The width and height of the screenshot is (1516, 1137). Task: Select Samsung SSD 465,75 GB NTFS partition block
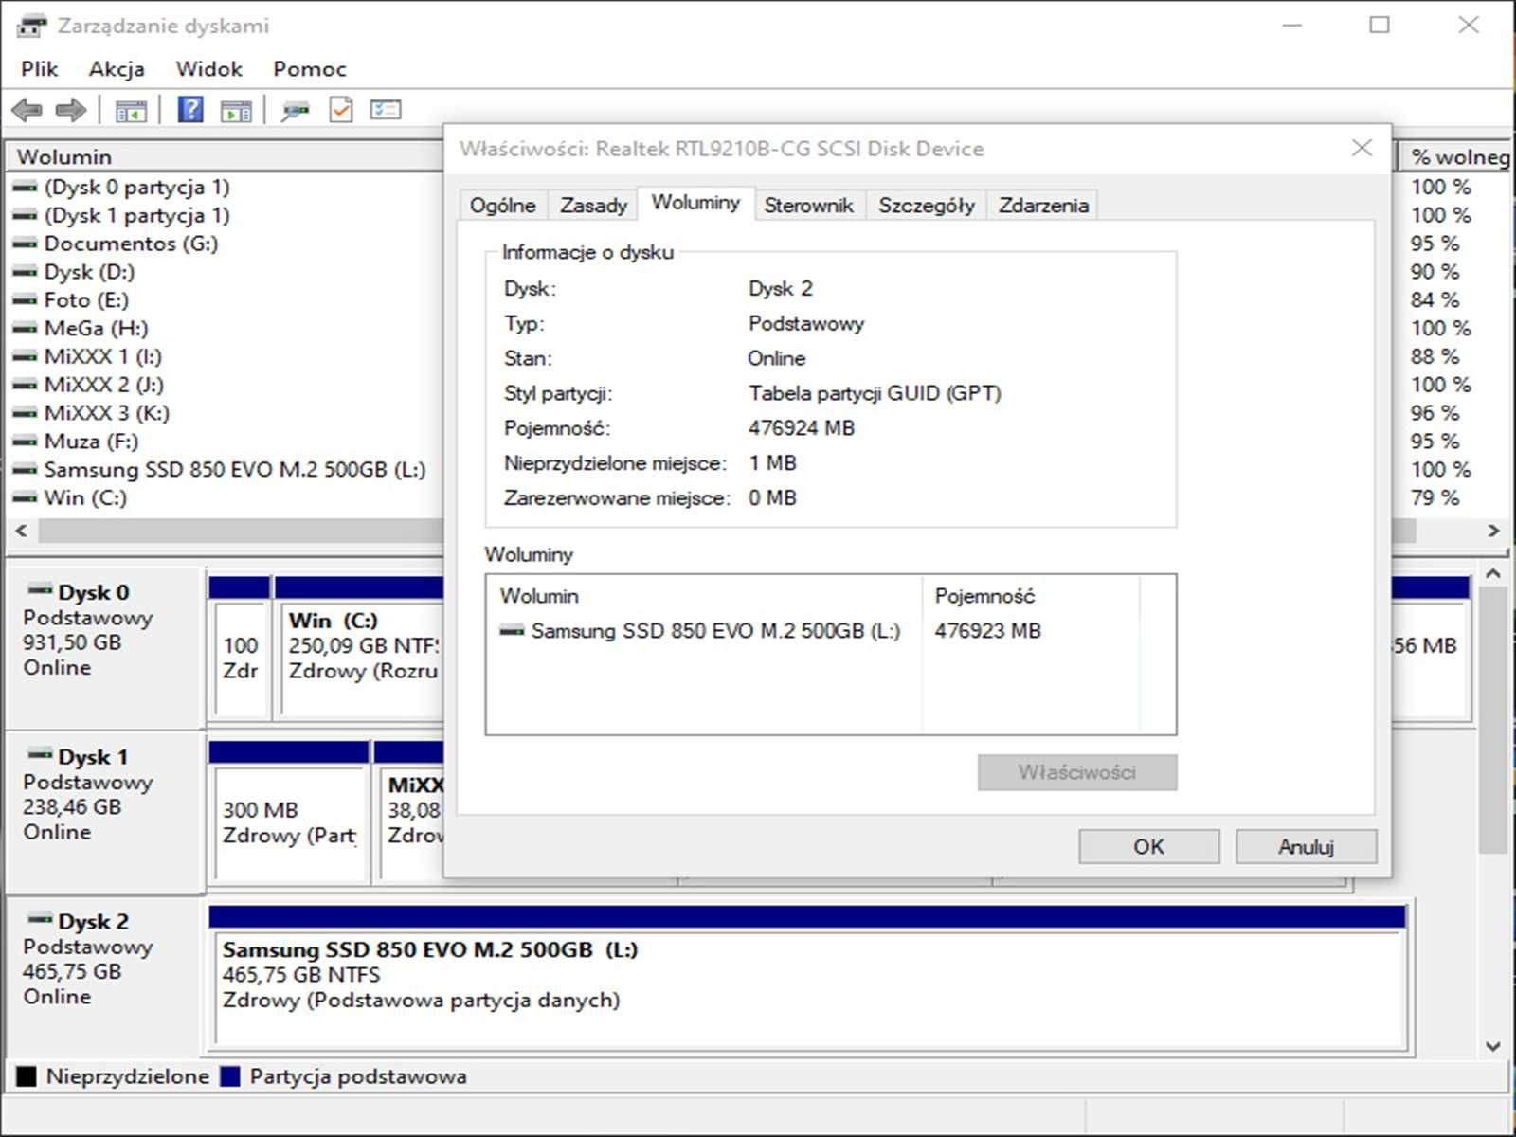(806, 976)
